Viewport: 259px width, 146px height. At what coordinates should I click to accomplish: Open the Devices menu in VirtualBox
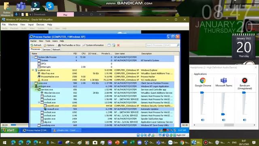pyautogui.click(x=40, y=24)
